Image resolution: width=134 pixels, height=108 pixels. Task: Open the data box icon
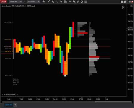tap(66, 1)
